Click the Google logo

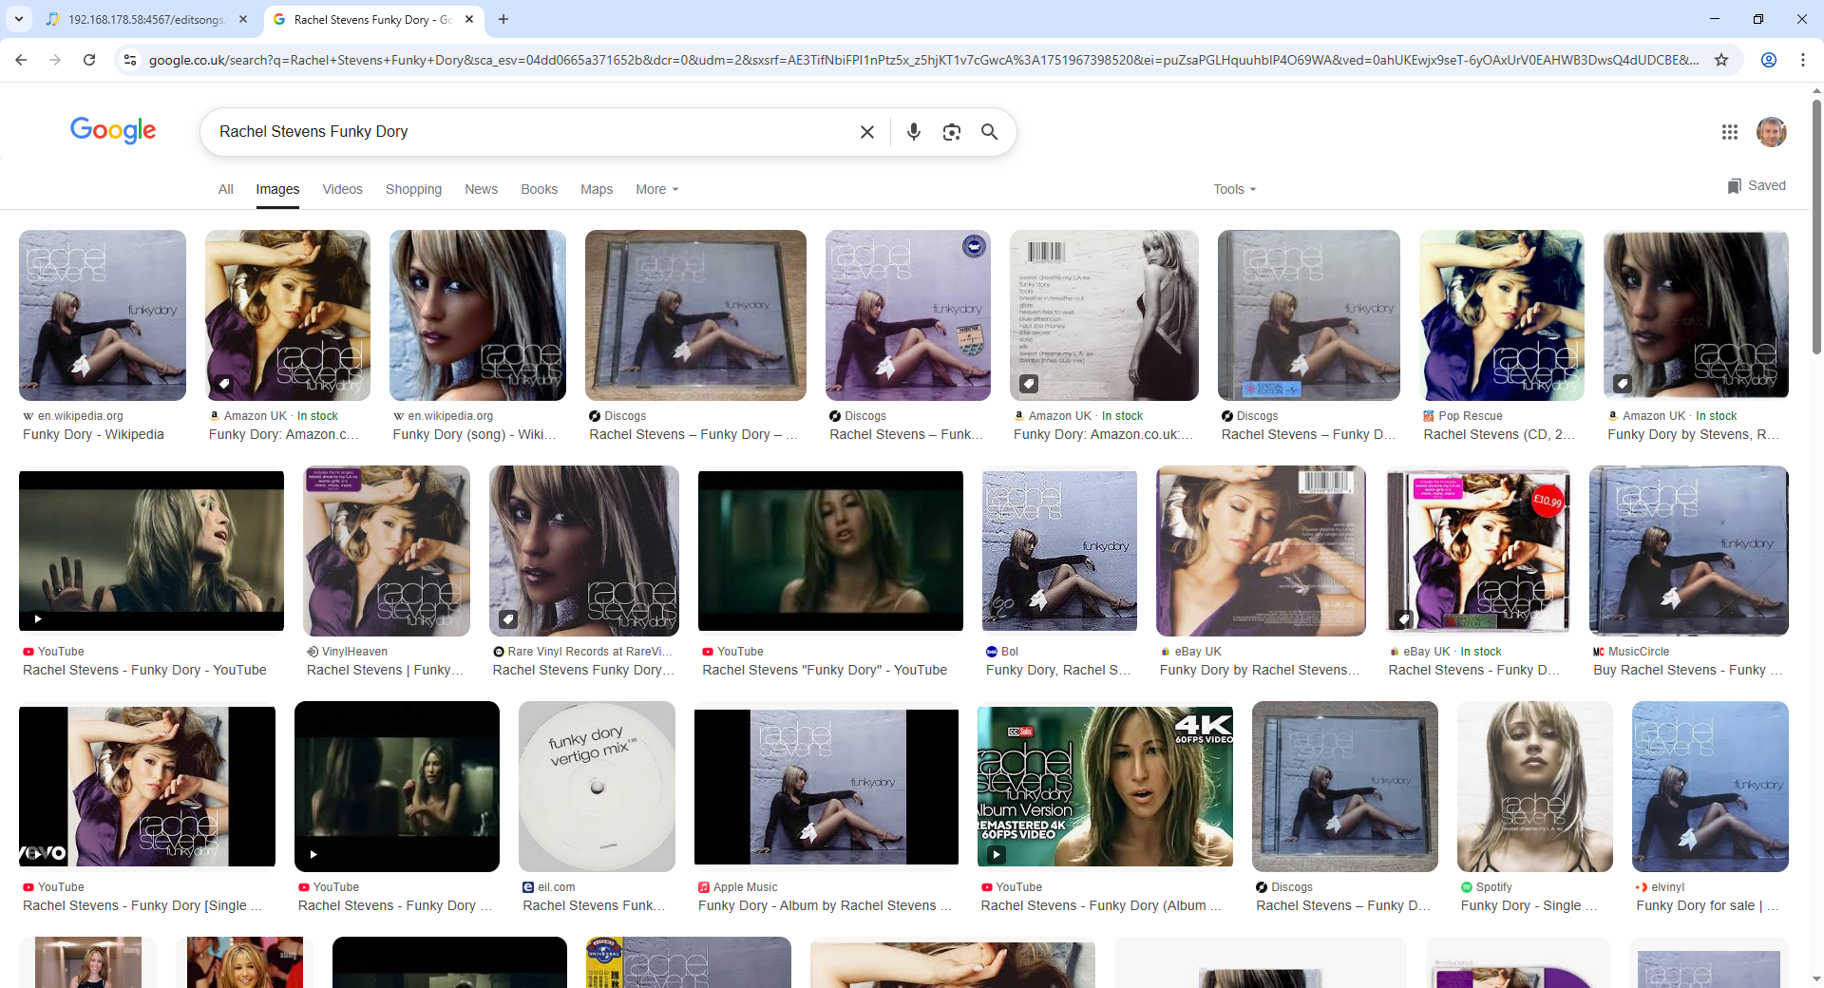113,130
